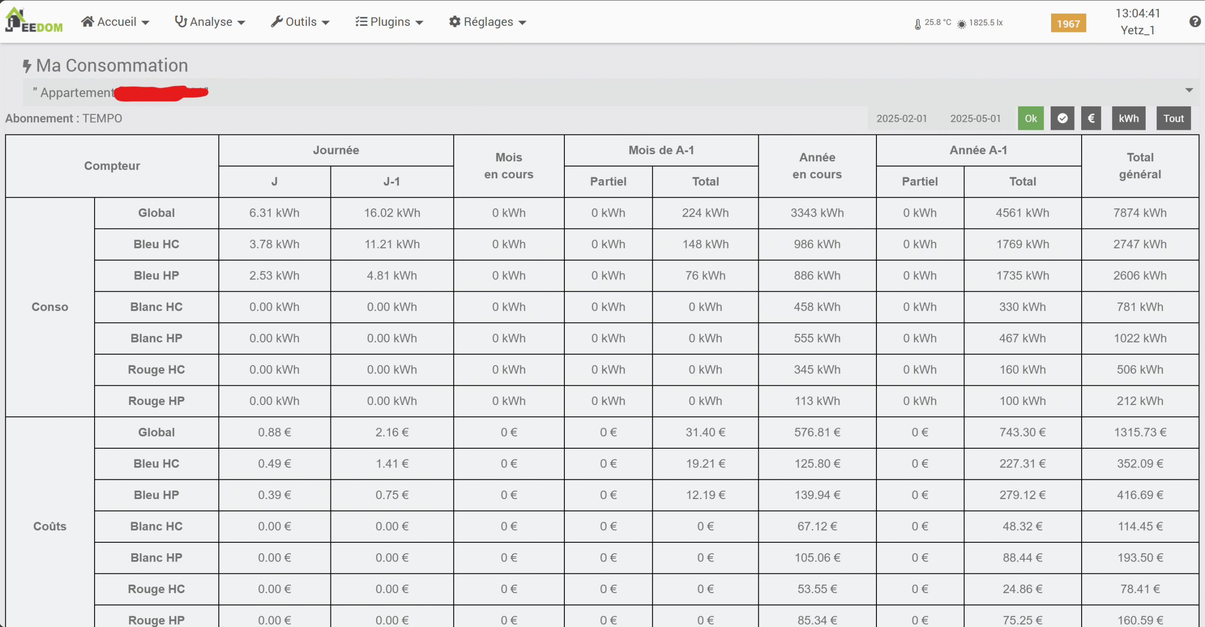Toggle the Tout display button
Viewport: 1205px width, 627px height.
(1173, 119)
